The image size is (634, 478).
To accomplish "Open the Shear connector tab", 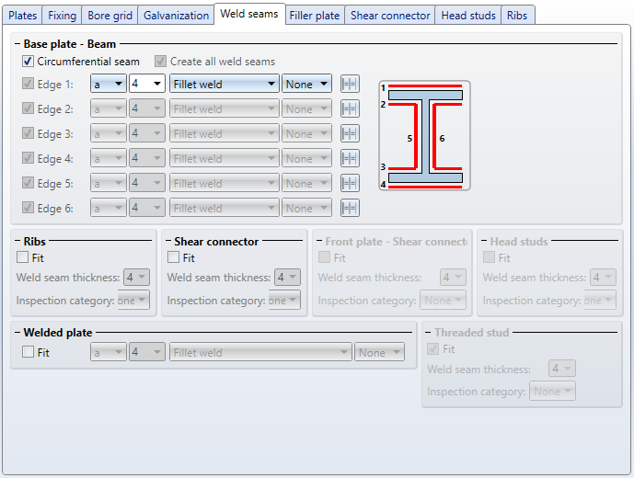I will (x=390, y=16).
